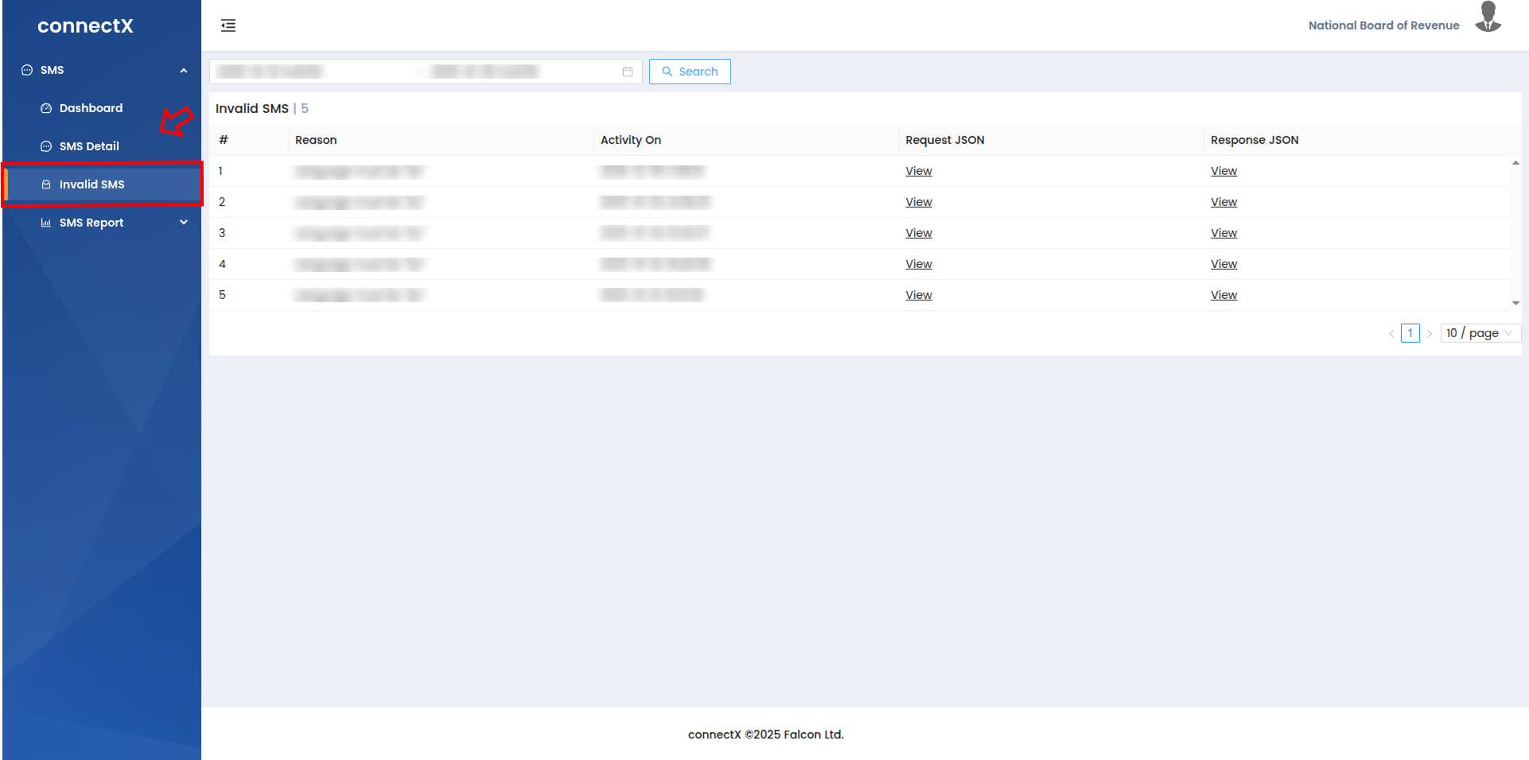Click the SMS Detail message icon
The height and width of the screenshot is (760, 1529).
pyautogui.click(x=46, y=146)
